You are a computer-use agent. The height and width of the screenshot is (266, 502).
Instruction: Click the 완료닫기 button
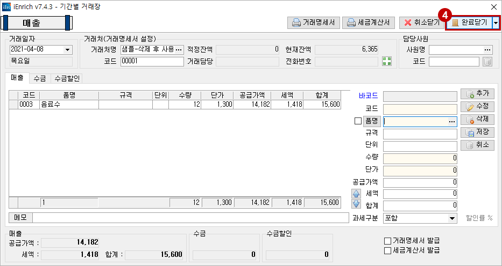tap(469, 23)
